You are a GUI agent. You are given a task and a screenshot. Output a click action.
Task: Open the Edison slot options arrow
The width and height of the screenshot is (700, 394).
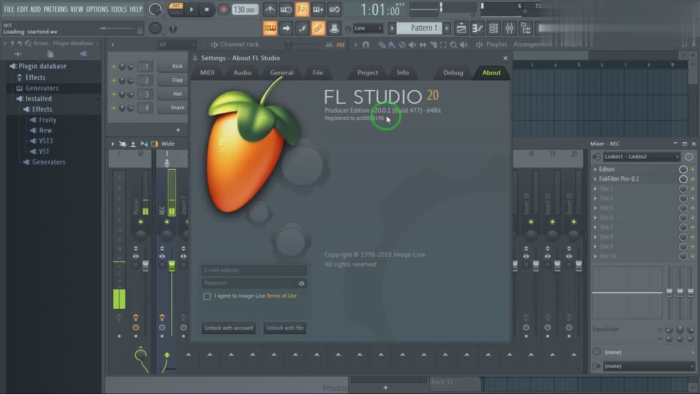tap(596, 170)
